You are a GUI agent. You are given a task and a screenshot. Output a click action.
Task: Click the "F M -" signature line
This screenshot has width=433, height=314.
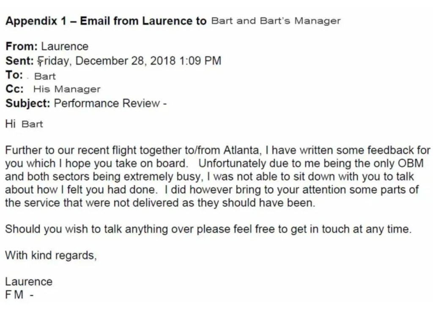coord(19,295)
